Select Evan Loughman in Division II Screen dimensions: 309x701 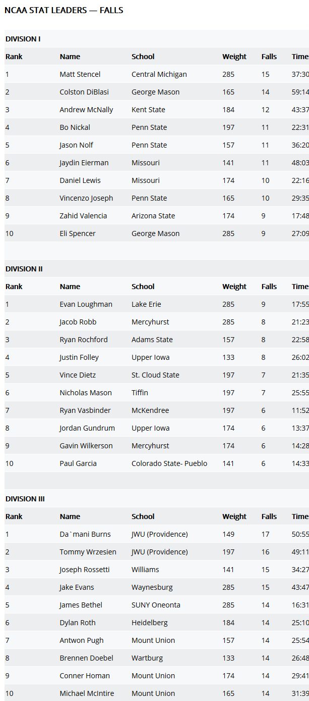[x=86, y=304]
